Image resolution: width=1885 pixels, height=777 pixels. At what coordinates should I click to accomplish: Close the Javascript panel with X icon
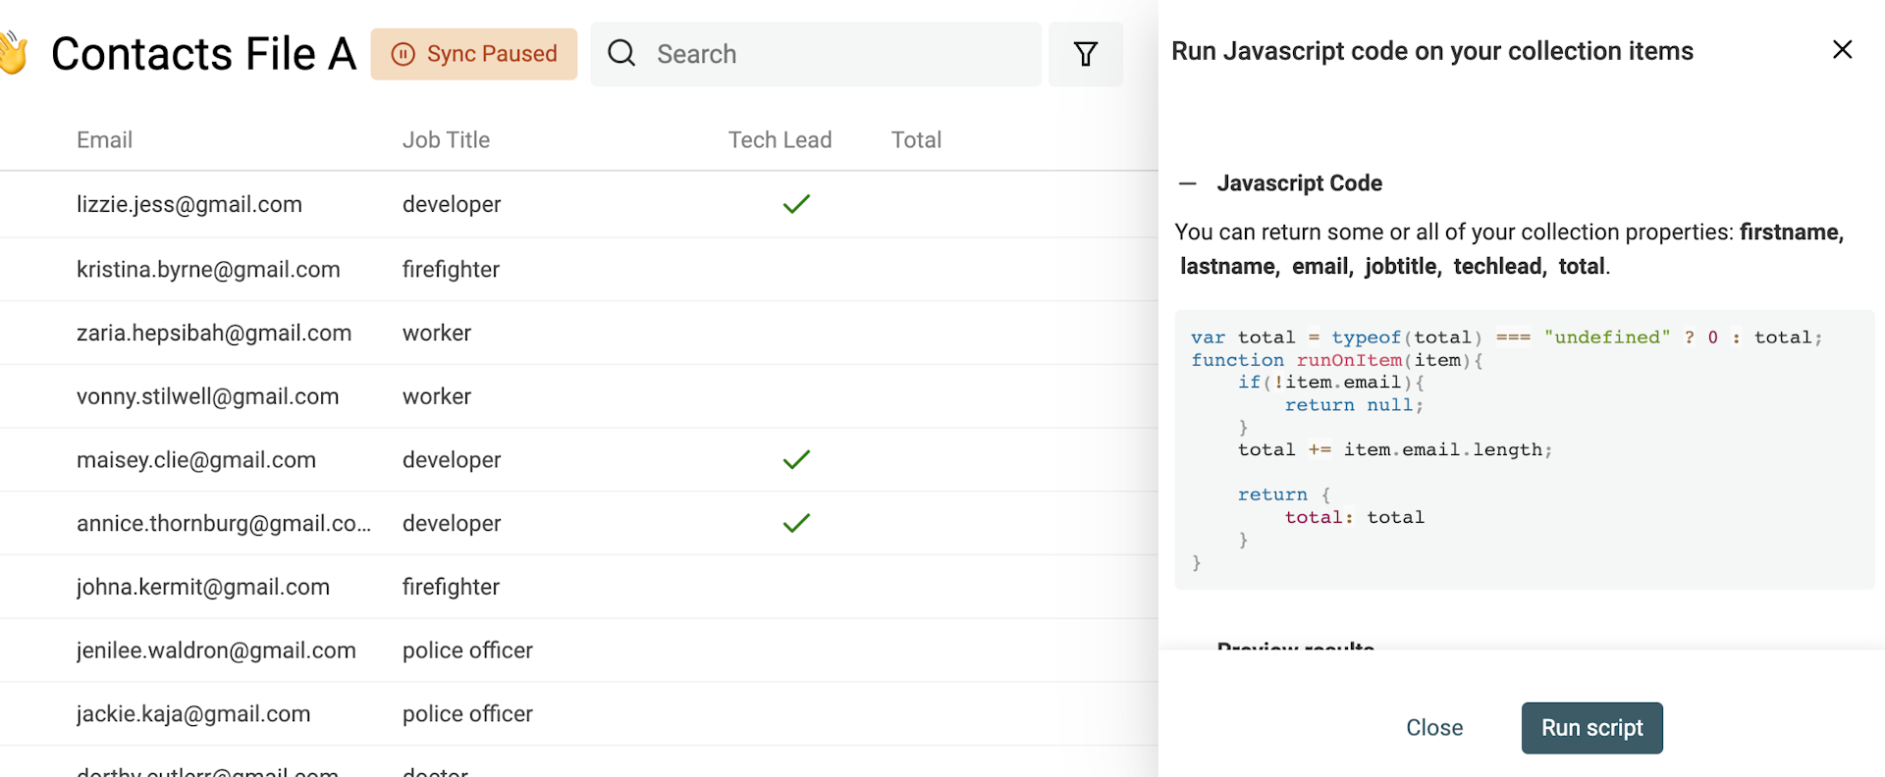(x=1842, y=50)
